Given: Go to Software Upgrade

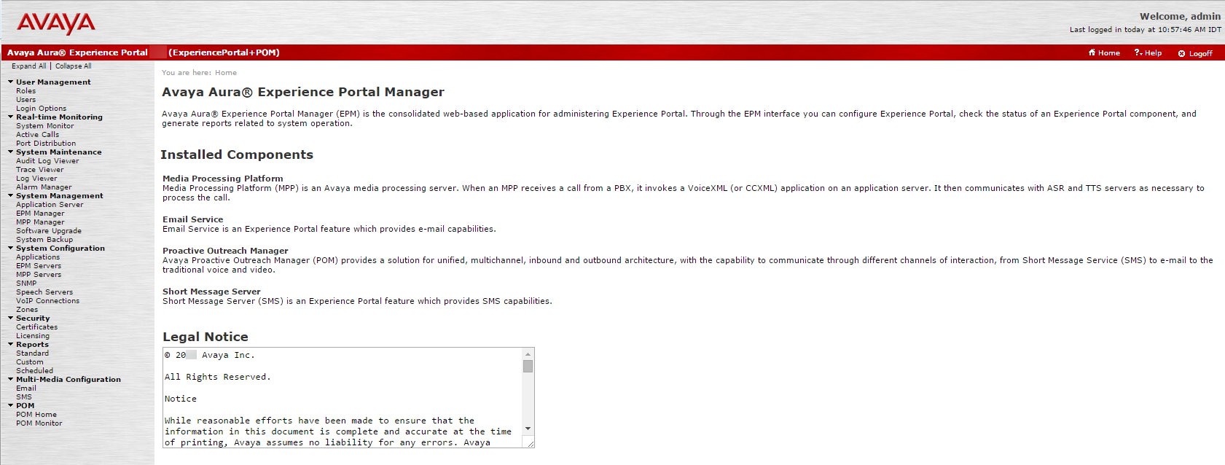Looking at the screenshot, I should click(49, 231).
